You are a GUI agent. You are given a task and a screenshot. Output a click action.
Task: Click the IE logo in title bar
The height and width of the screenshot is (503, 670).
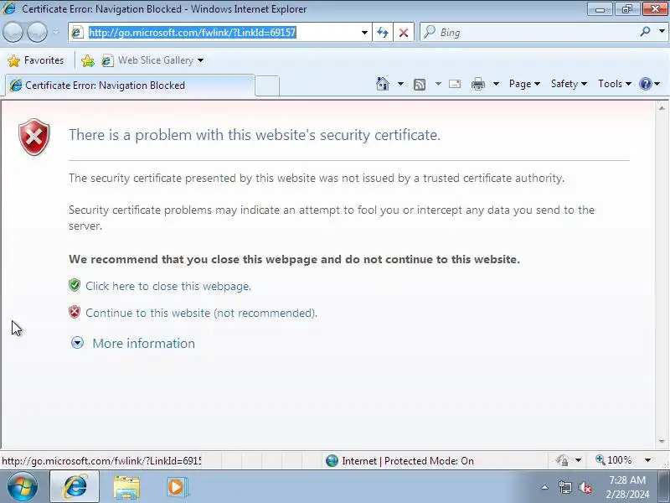pos(9,8)
